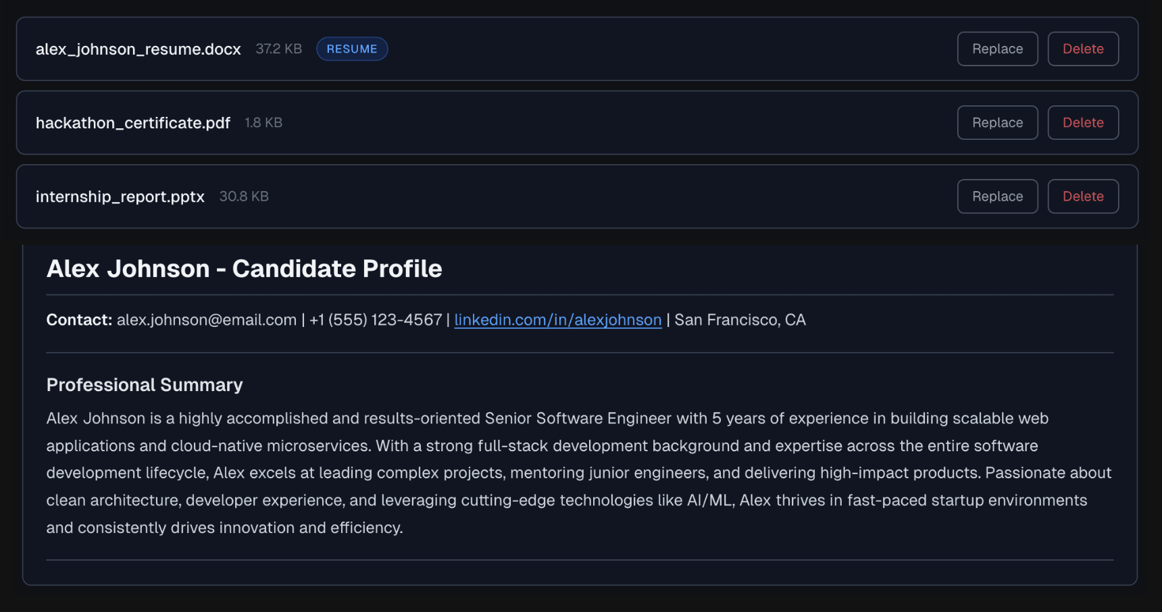Delete the internship_report.pptx file
The image size is (1162, 612).
[1082, 196]
